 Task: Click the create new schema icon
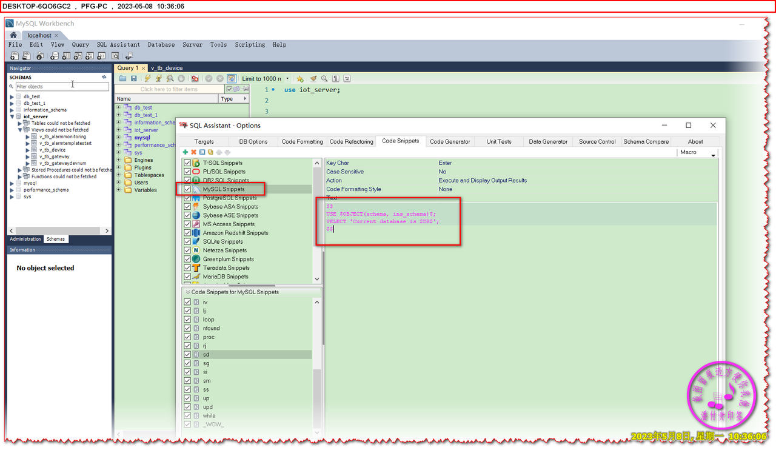pyautogui.click(x=55, y=56)
